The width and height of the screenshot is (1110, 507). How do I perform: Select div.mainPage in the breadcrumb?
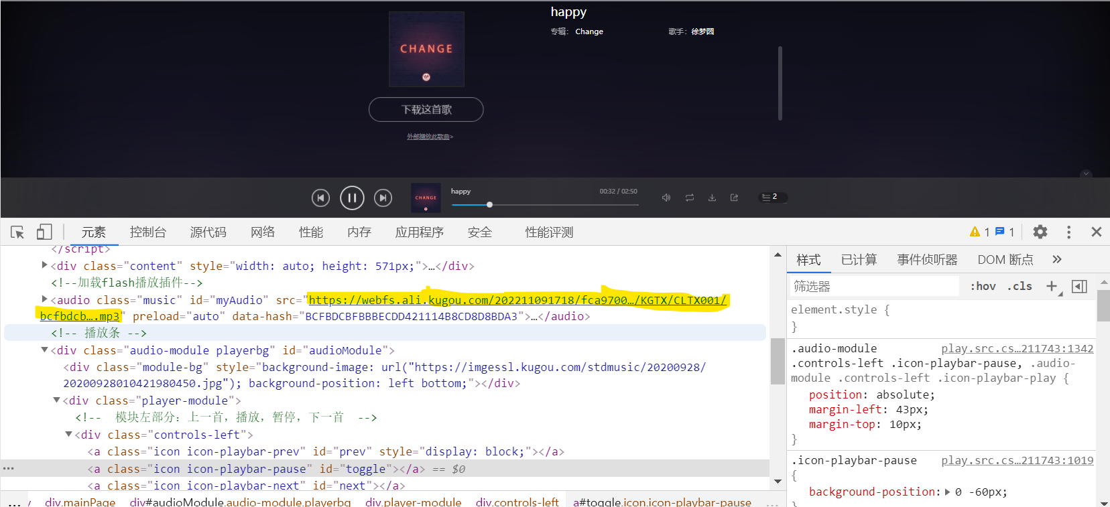[80, 502]
